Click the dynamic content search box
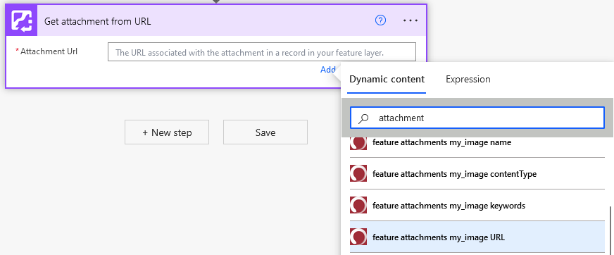Image resolution: width=614 pixels, height=255 pixels. (x=477, y=118)
